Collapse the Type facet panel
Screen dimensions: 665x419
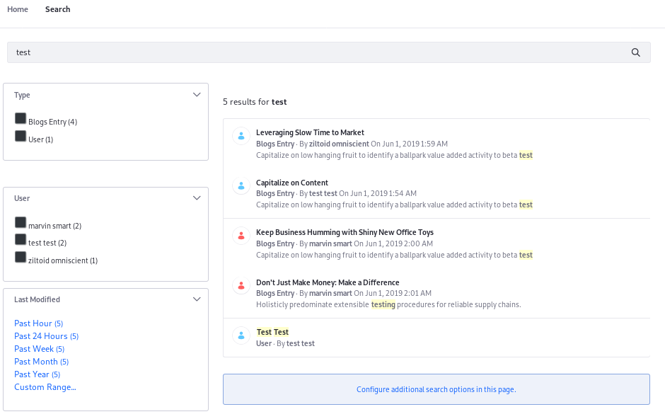(x=197, y=95)
